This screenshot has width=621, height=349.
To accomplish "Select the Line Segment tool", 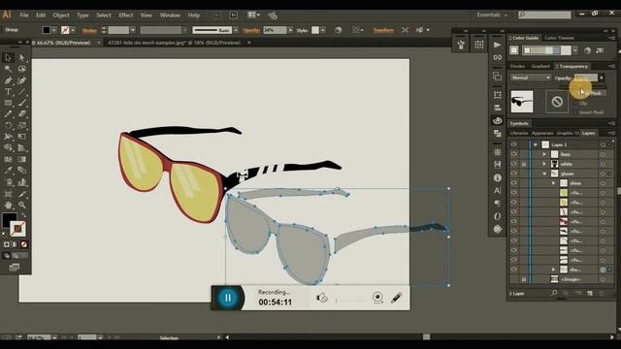I will coord(22,91).
